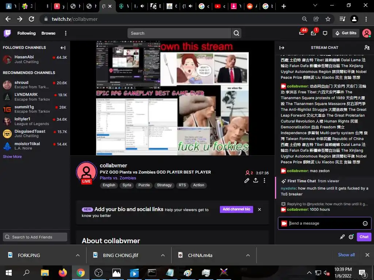The width and height of the screenshot is (374, 280).
Task: Open stream more options vertical dots
Action: 264,180
